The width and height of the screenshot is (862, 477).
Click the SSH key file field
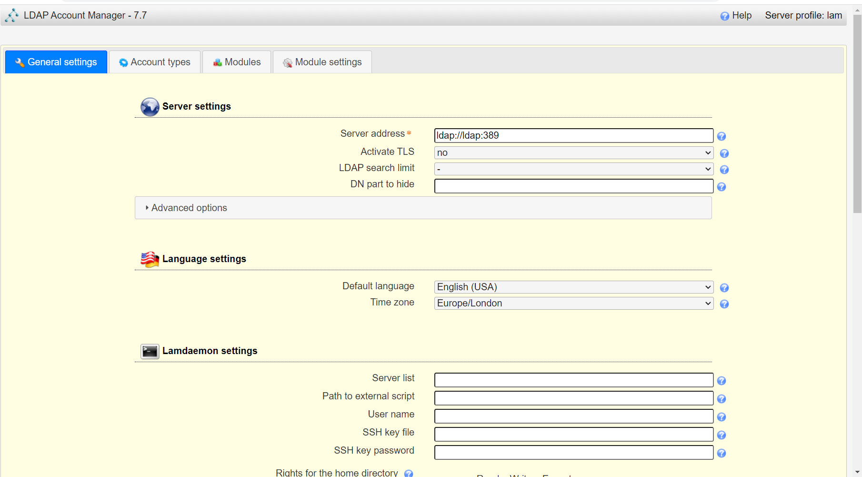point(574,434)
